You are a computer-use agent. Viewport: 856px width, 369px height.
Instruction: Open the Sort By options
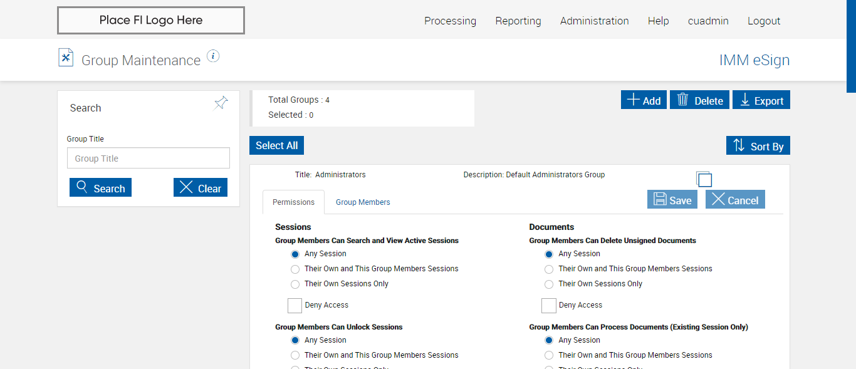coord(758,146)
